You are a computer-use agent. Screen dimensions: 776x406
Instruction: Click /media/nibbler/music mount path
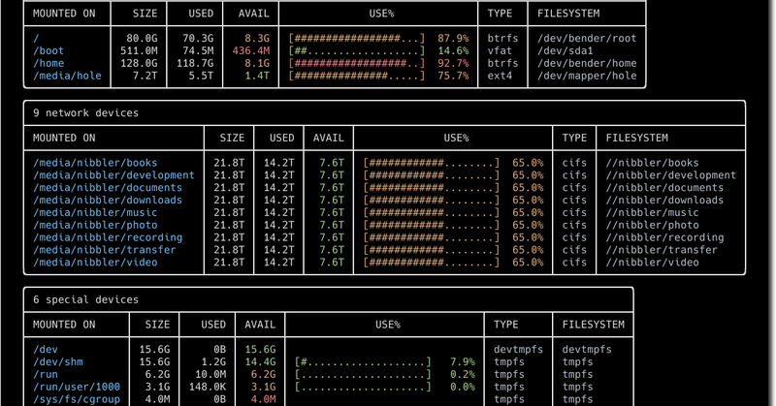[x=95, y=212]
